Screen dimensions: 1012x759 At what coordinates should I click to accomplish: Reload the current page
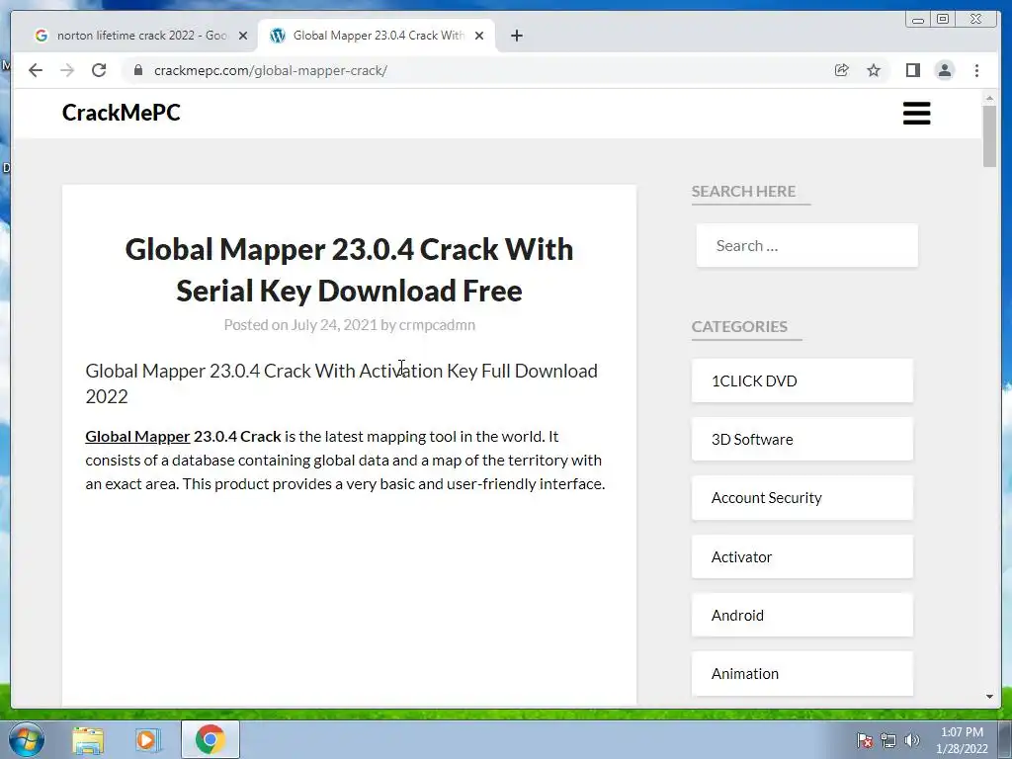[99, 70]
